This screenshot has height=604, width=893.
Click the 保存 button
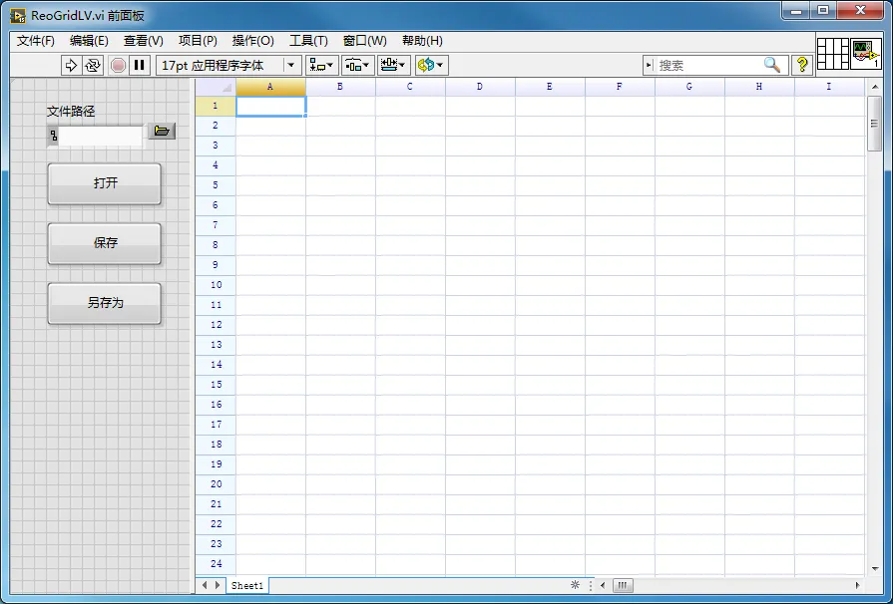click(105, 243)
